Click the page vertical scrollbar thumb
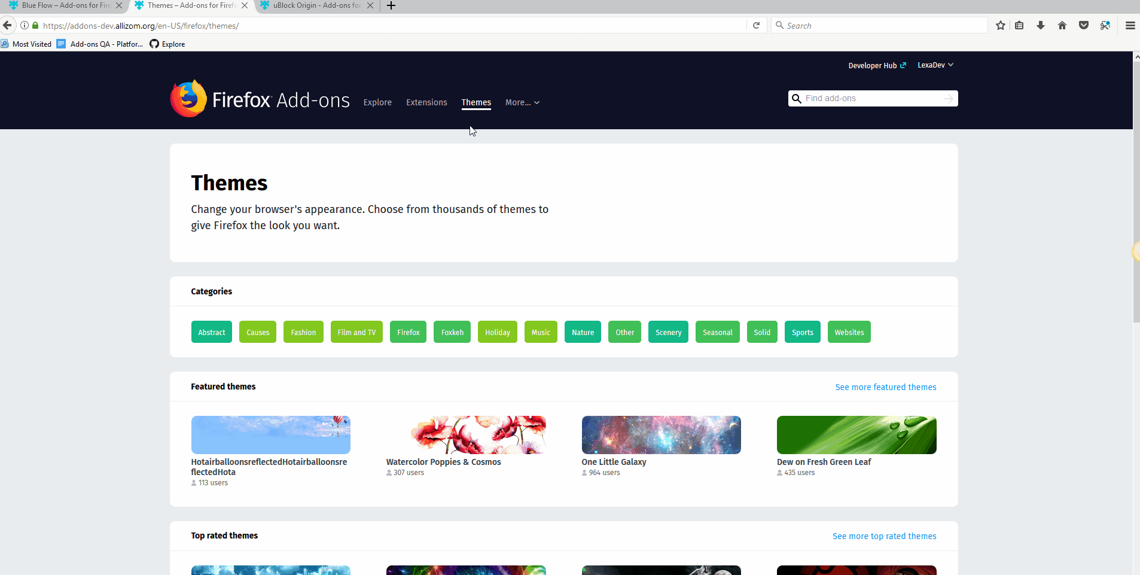Image resolution: width=1140 pixels, height=575 pixels. click(x=1136, y=191)
